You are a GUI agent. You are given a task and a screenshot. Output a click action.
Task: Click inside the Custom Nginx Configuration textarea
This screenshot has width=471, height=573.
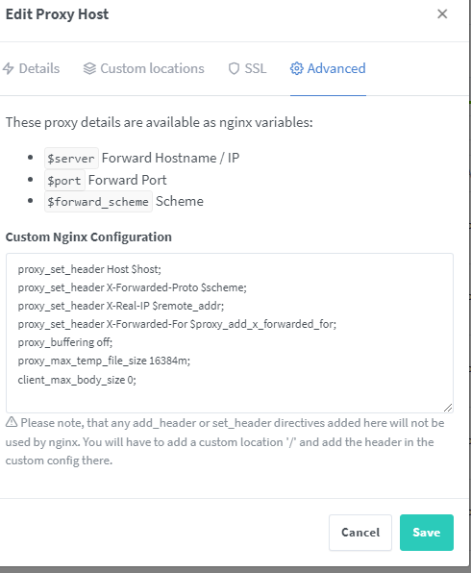tap(230, 333)
